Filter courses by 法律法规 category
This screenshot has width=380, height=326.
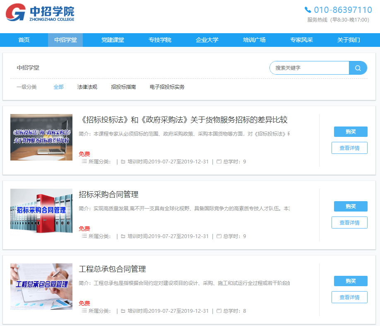tap(87, 87)
